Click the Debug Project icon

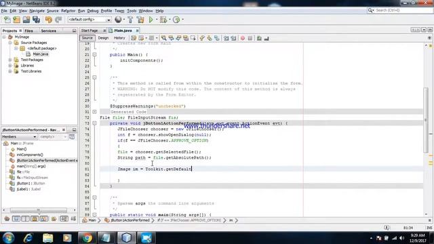(x=163, y=20)
